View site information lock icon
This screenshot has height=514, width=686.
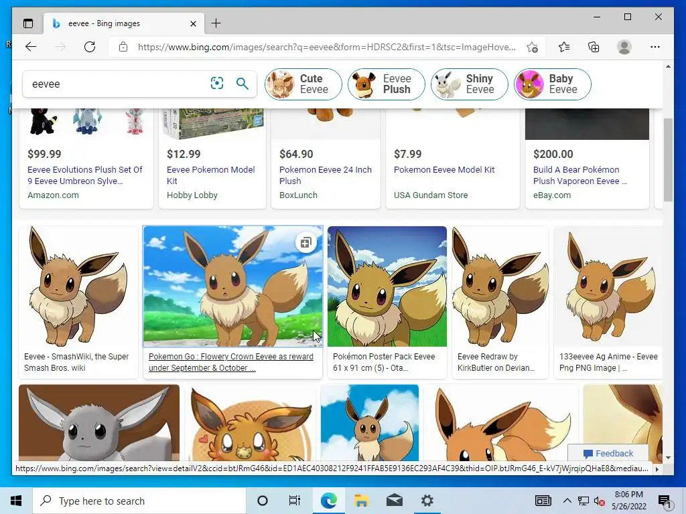(x=123, y=47)
